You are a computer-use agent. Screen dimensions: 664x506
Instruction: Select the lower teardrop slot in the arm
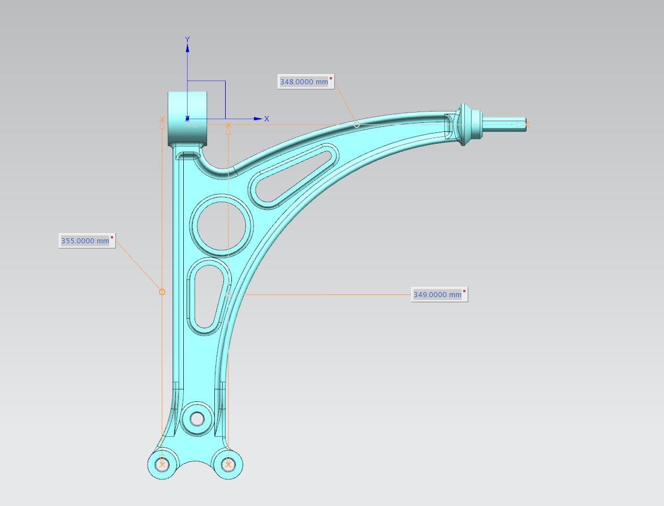[208, 296]
